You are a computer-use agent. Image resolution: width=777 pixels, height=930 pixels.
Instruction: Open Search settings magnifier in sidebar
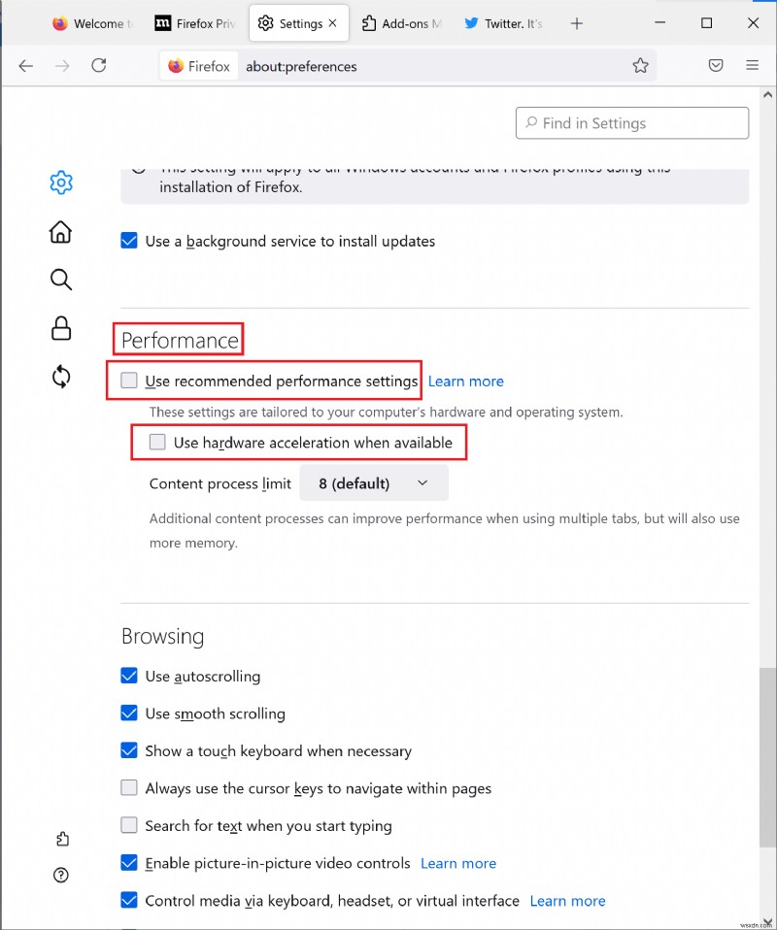(x=61, y=281)
